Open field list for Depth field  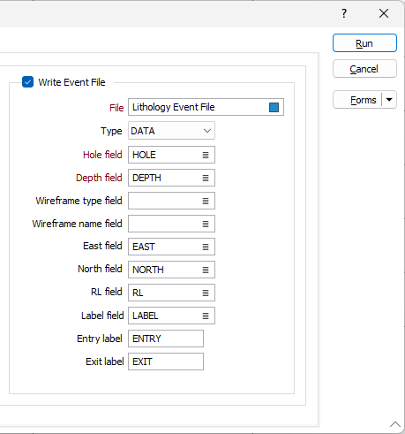tap(206, 178)
